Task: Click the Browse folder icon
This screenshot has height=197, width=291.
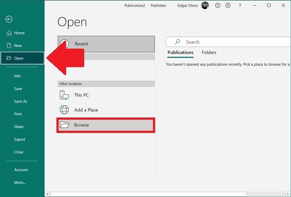Action: tap(64, 125)
